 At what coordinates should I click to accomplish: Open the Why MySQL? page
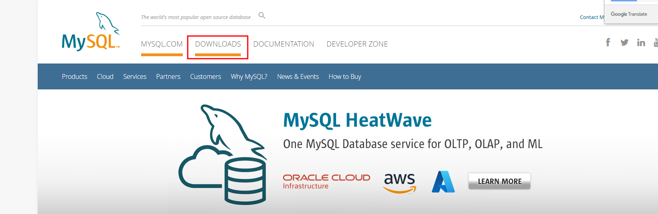point(249,76)
